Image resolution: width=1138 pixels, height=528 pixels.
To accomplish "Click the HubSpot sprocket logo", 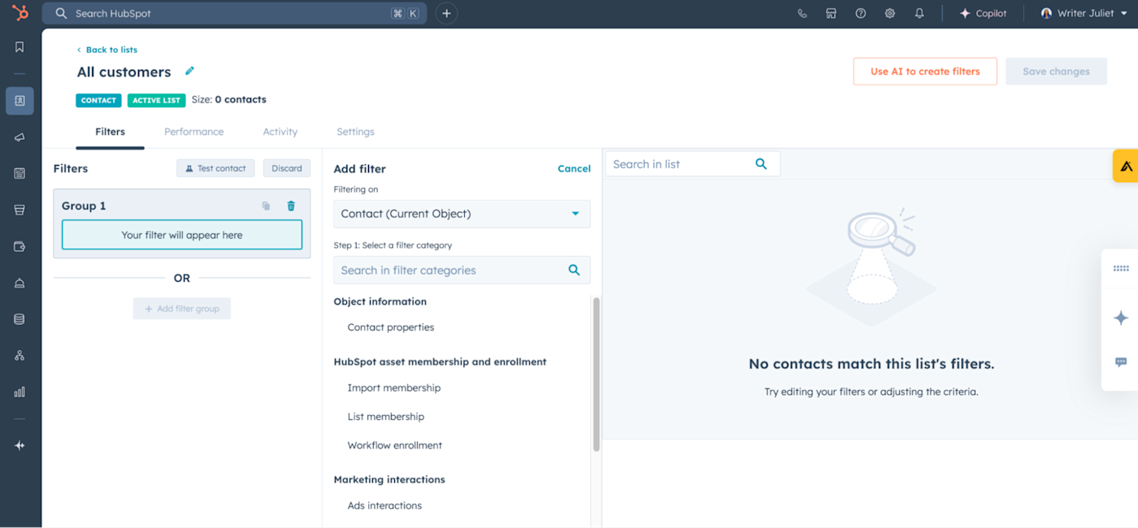I will pyautogui.click(x=20, y=13).
